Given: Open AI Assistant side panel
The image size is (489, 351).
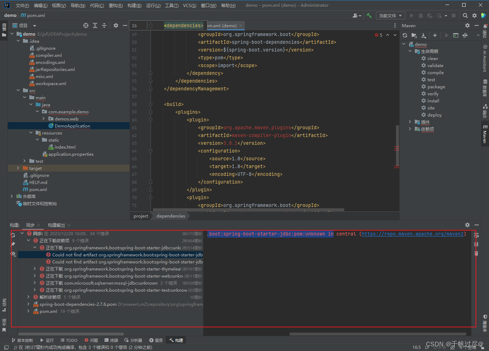Looking at the screenshot, I should tap(485, 58).
